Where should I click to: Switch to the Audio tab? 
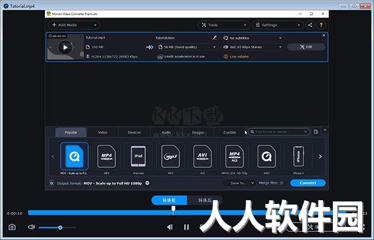[166, 132]
